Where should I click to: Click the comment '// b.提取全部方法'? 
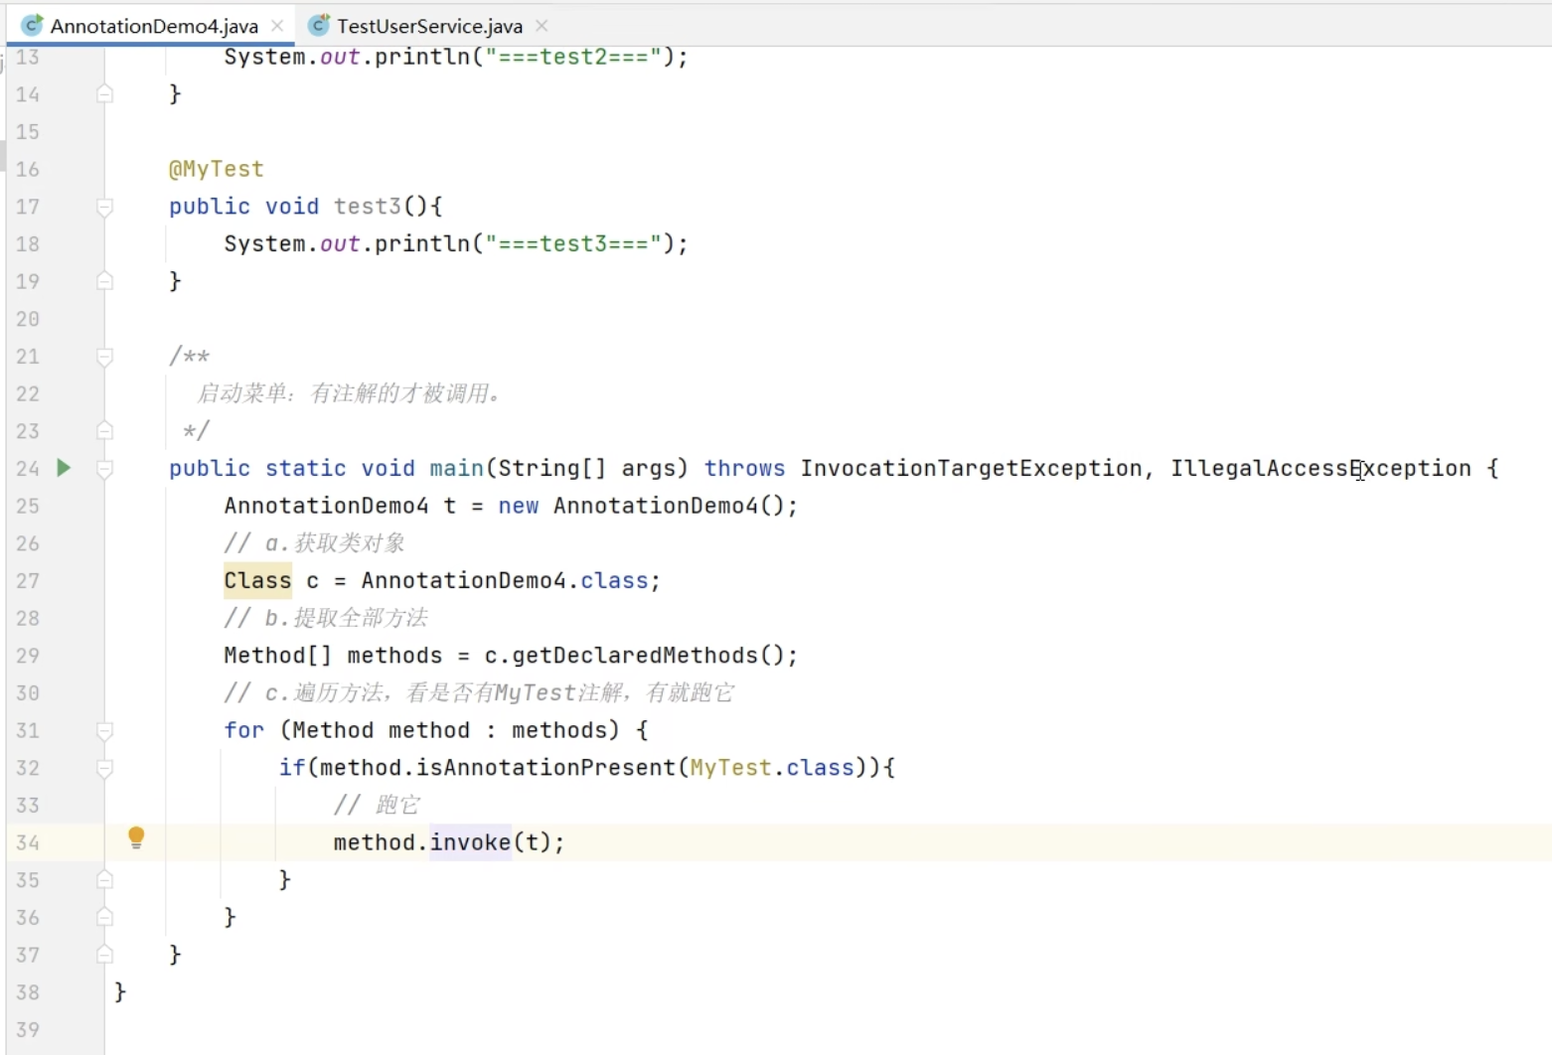point(326,618)
